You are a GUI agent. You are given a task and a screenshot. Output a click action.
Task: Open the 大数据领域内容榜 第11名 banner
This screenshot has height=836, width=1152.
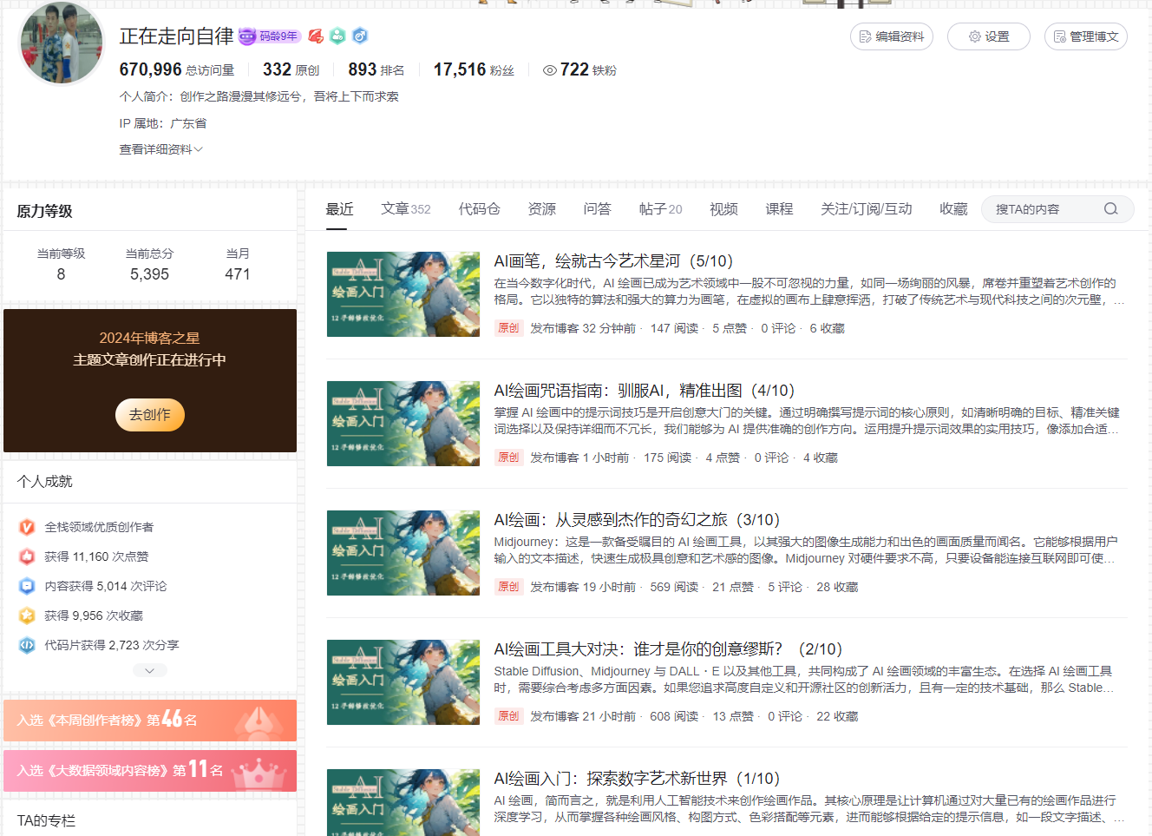(150, 771)
